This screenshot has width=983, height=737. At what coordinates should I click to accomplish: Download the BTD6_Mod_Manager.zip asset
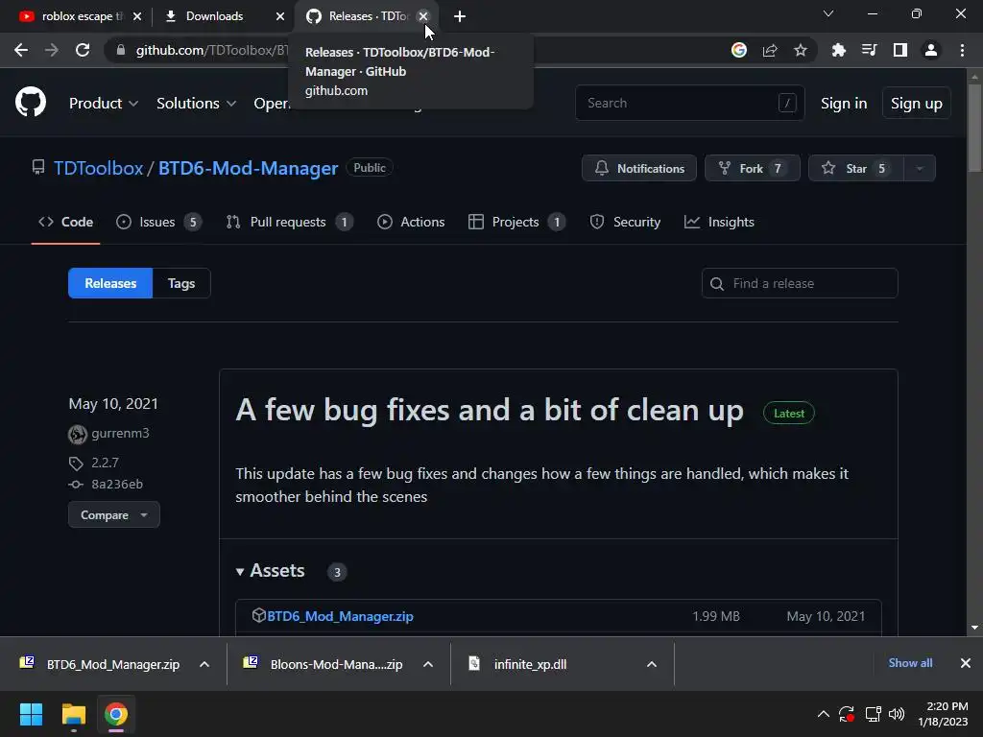click(340, 617)
